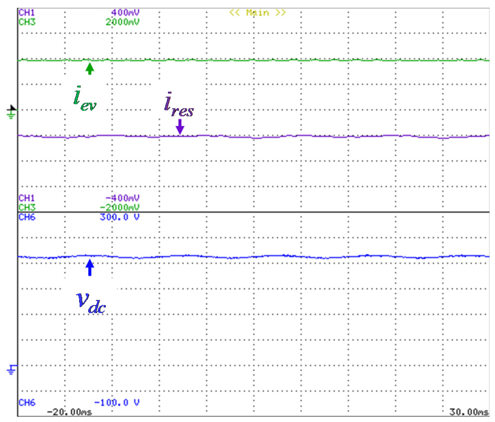Screen dimensions: 495x422
Task: Click the Main text at top center
Action: [257, 13]
